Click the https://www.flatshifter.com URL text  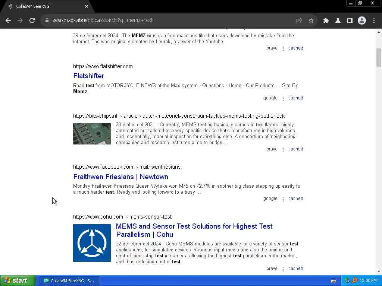coord(103,66)
